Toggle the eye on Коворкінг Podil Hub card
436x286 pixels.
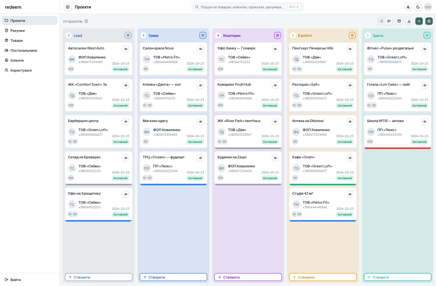(275, 85)
